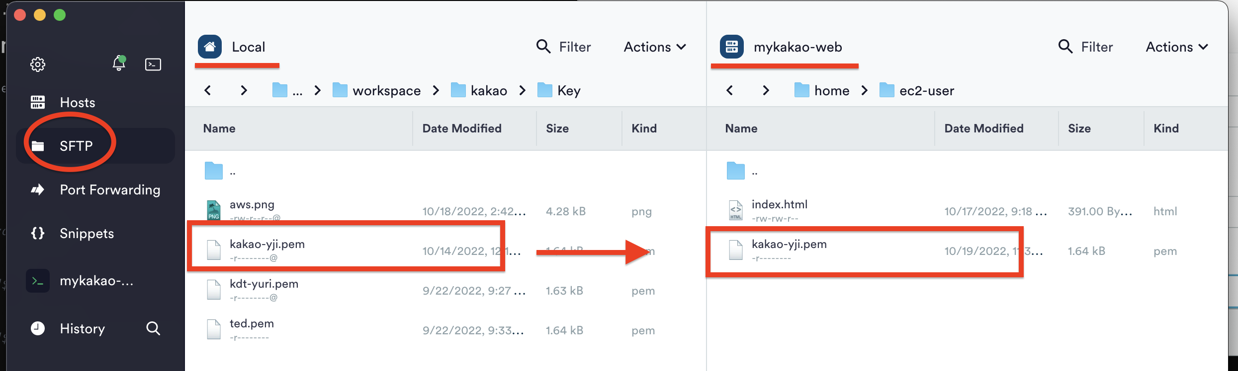Image resolution: width=1238 pixels, height=371 pixels.
Task: Navigate to home breadcrumb on remote
Action: coord(822,90)
